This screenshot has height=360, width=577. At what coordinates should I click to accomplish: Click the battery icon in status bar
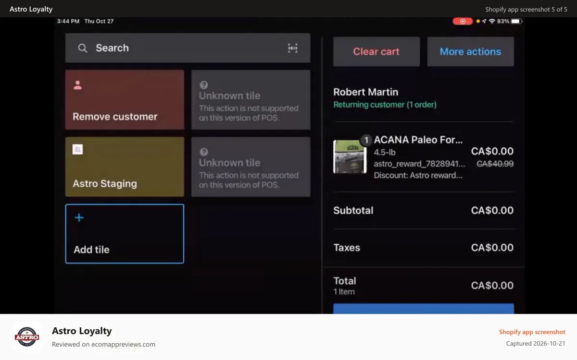[516, 21]
